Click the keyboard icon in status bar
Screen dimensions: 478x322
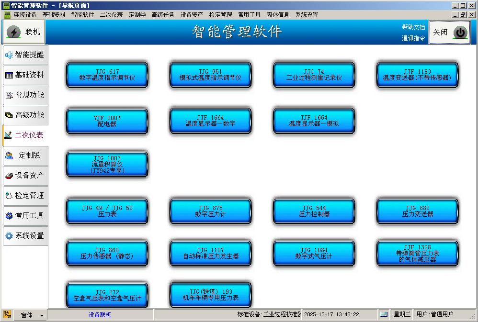[384, 314]
